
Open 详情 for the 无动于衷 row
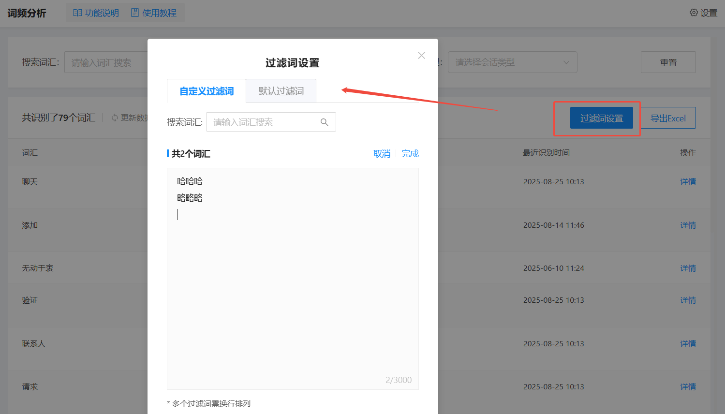coord(688,268)
